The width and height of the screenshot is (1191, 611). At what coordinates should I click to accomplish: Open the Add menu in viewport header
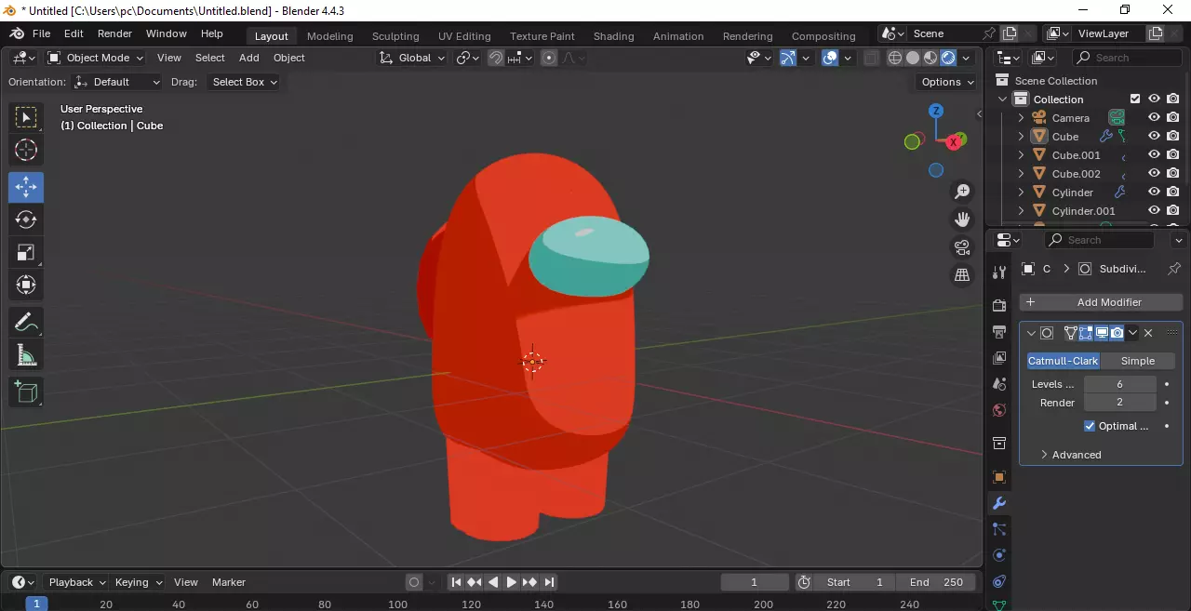pyautogui.click(x=249, y=58)
